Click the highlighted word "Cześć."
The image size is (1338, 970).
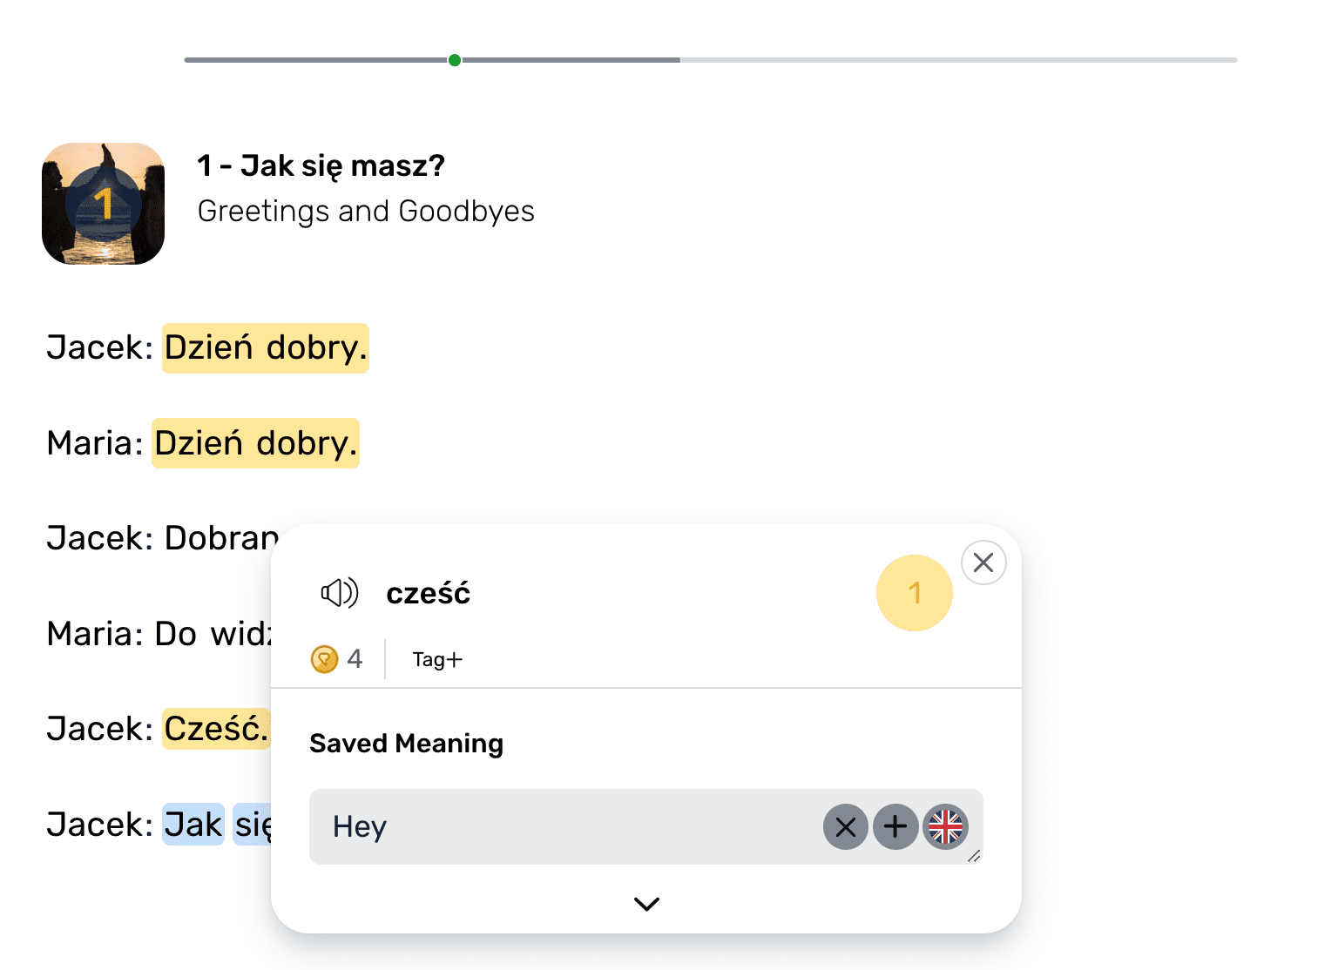click(214, 729)
